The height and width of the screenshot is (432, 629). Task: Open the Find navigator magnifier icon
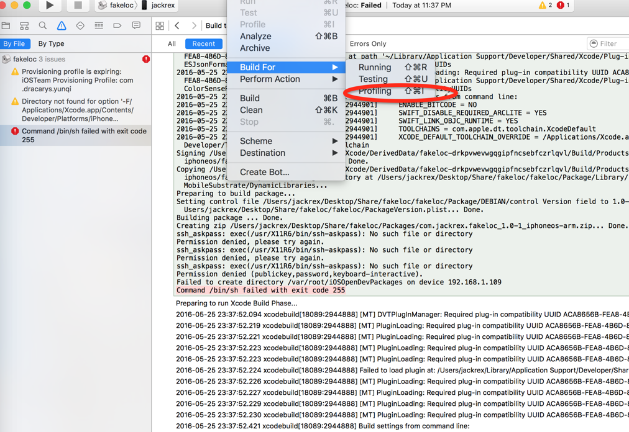tap(43, 26)
